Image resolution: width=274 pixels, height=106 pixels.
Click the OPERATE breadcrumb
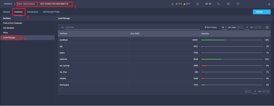click(x=8, y=4)
